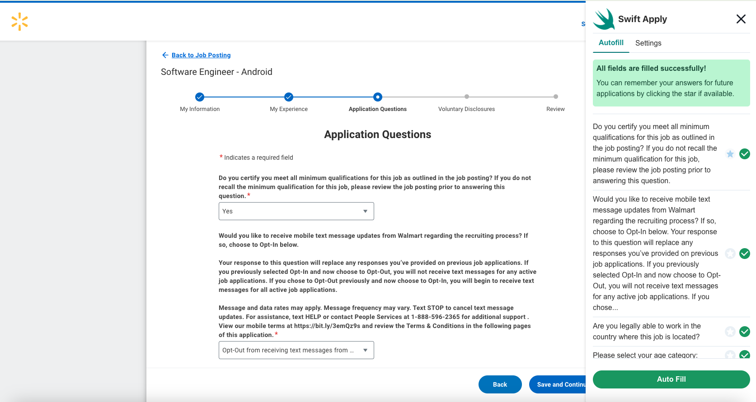756x402 pixels.
Task: Select the Autofill tab
Action: 611,42
